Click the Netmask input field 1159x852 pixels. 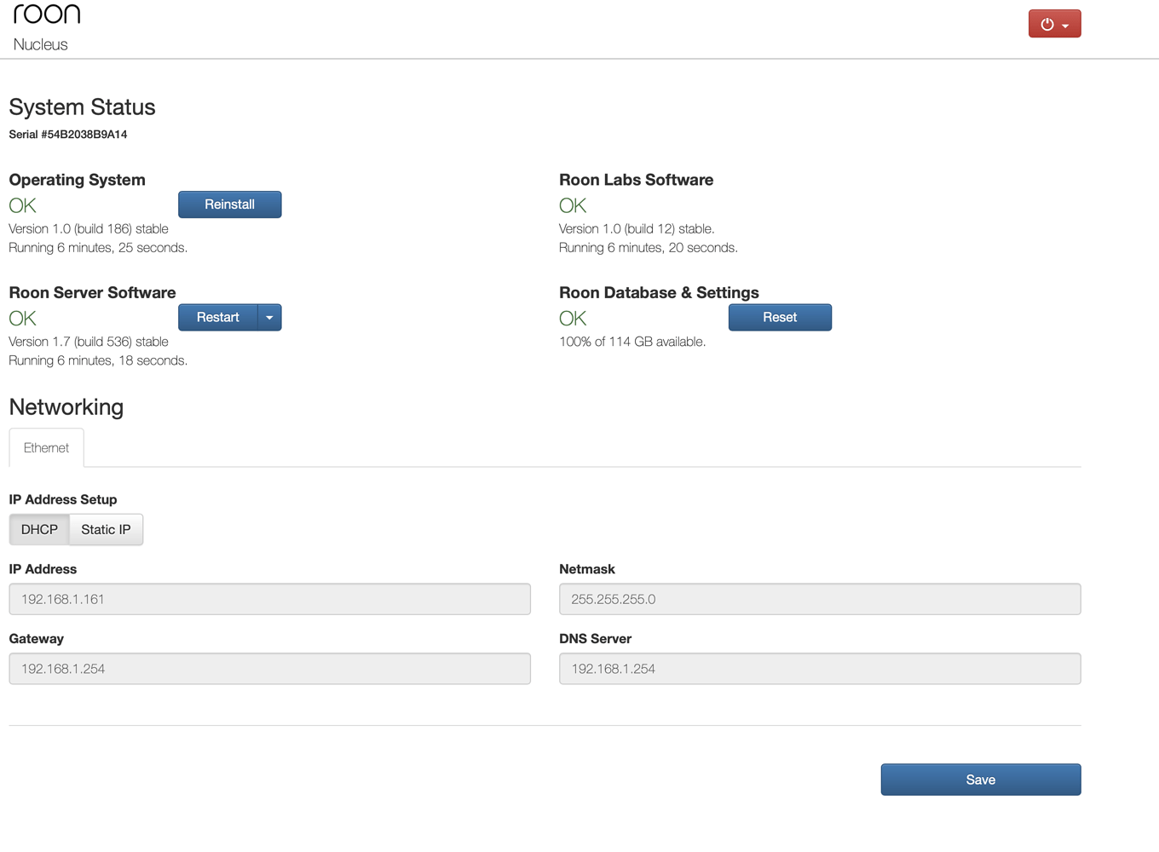coord(819,599)
